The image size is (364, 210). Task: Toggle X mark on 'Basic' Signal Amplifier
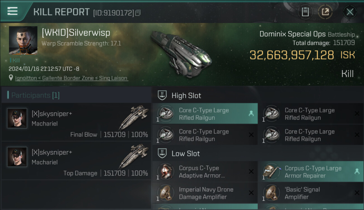click(357, 193)
